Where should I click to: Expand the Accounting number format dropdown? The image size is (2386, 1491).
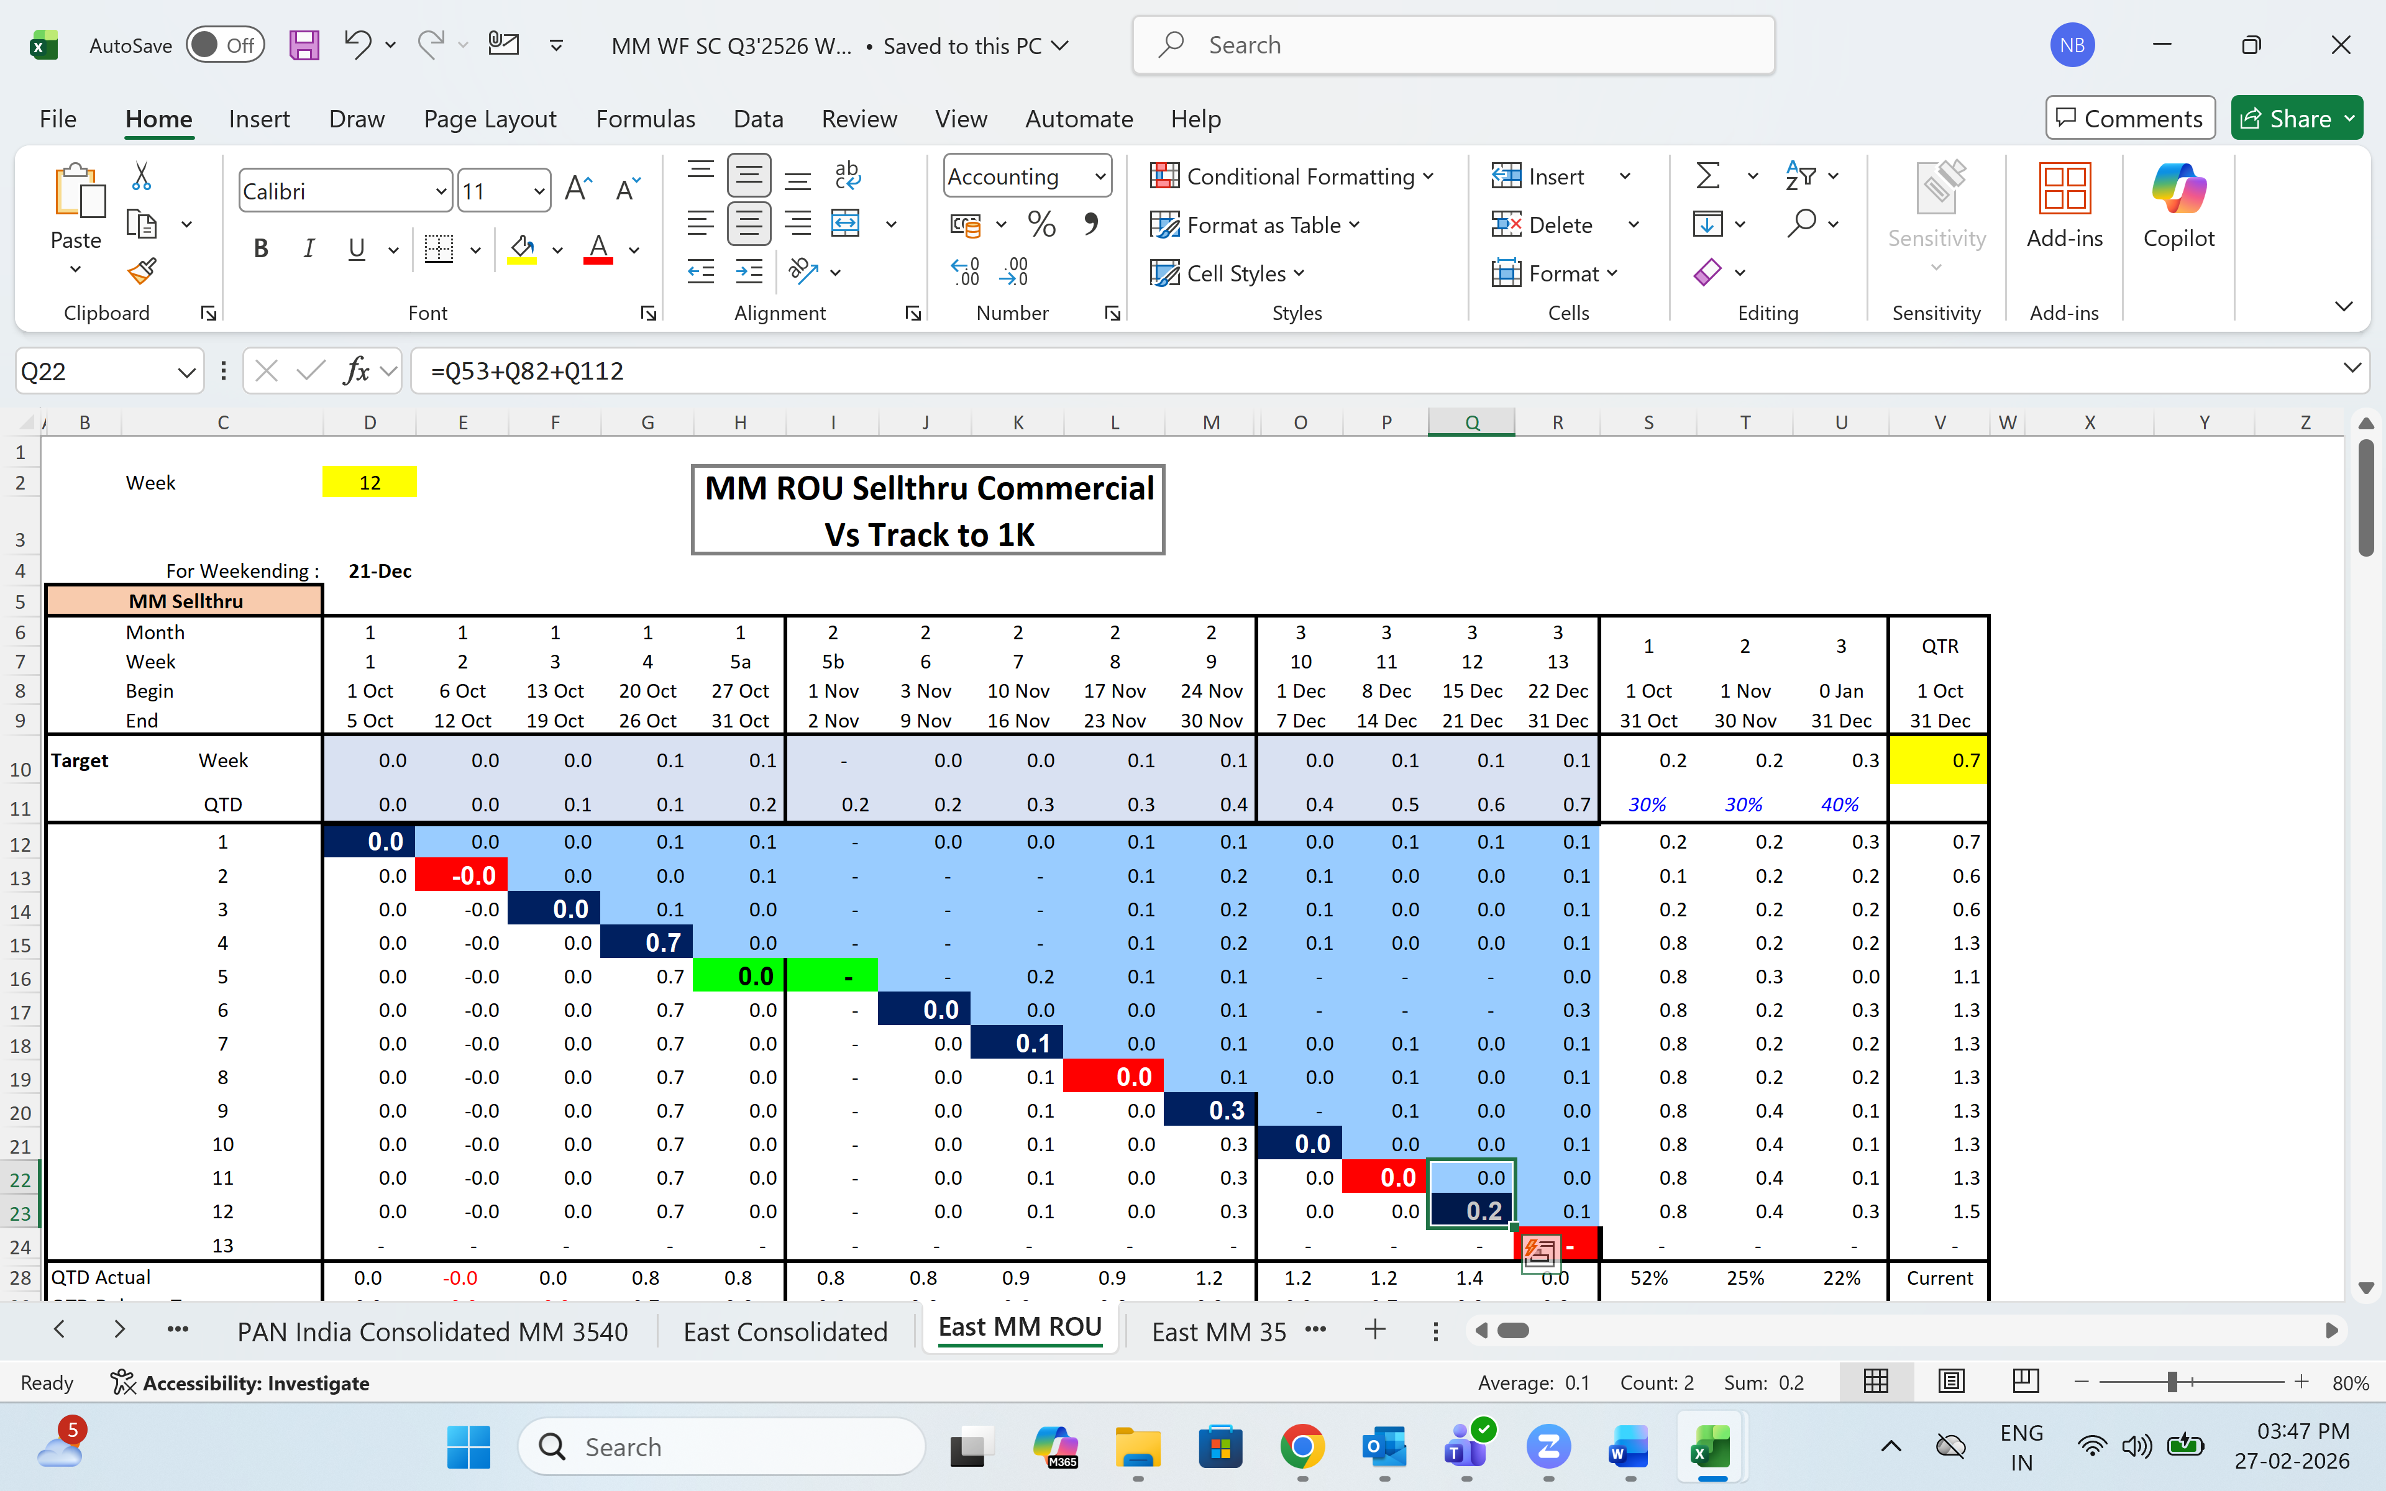1099,176
